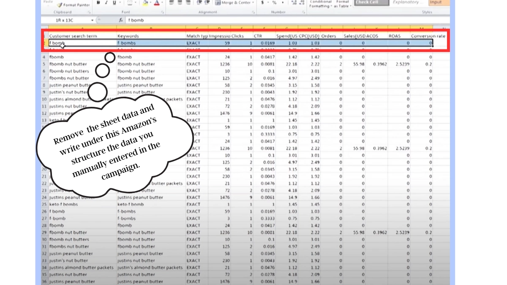Open Format as Table menu
507x285 pixels.
point(343,4)
